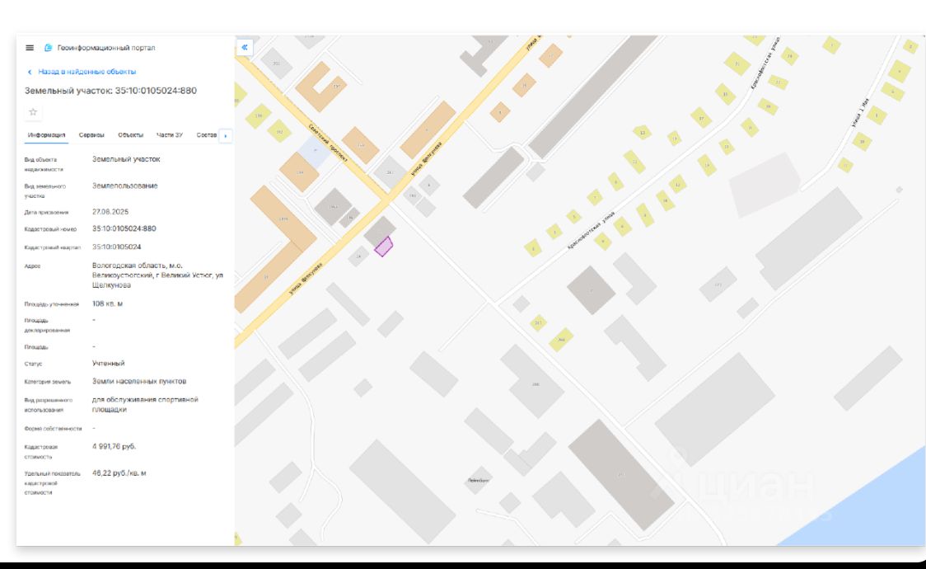Switch to the Информация tab
Viewport: 926px width, 569px height.
pyautogui.click(x=46, y=135)
